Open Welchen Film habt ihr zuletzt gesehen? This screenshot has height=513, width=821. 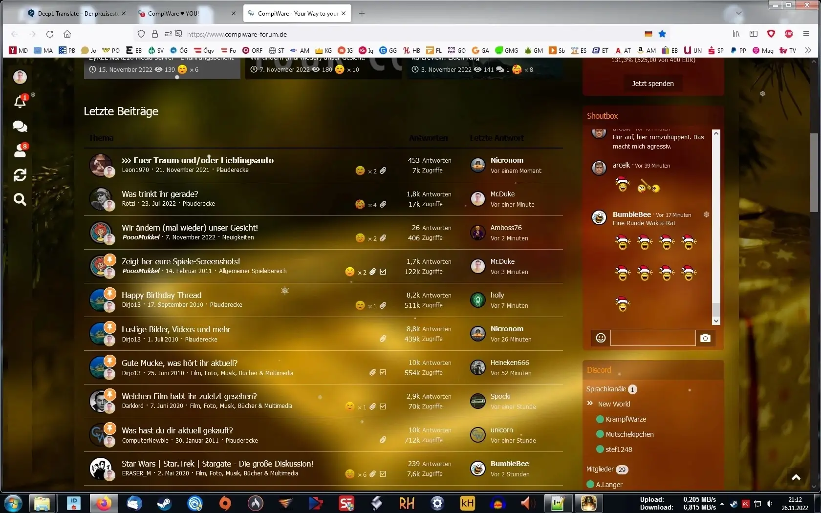click(189, 396)
